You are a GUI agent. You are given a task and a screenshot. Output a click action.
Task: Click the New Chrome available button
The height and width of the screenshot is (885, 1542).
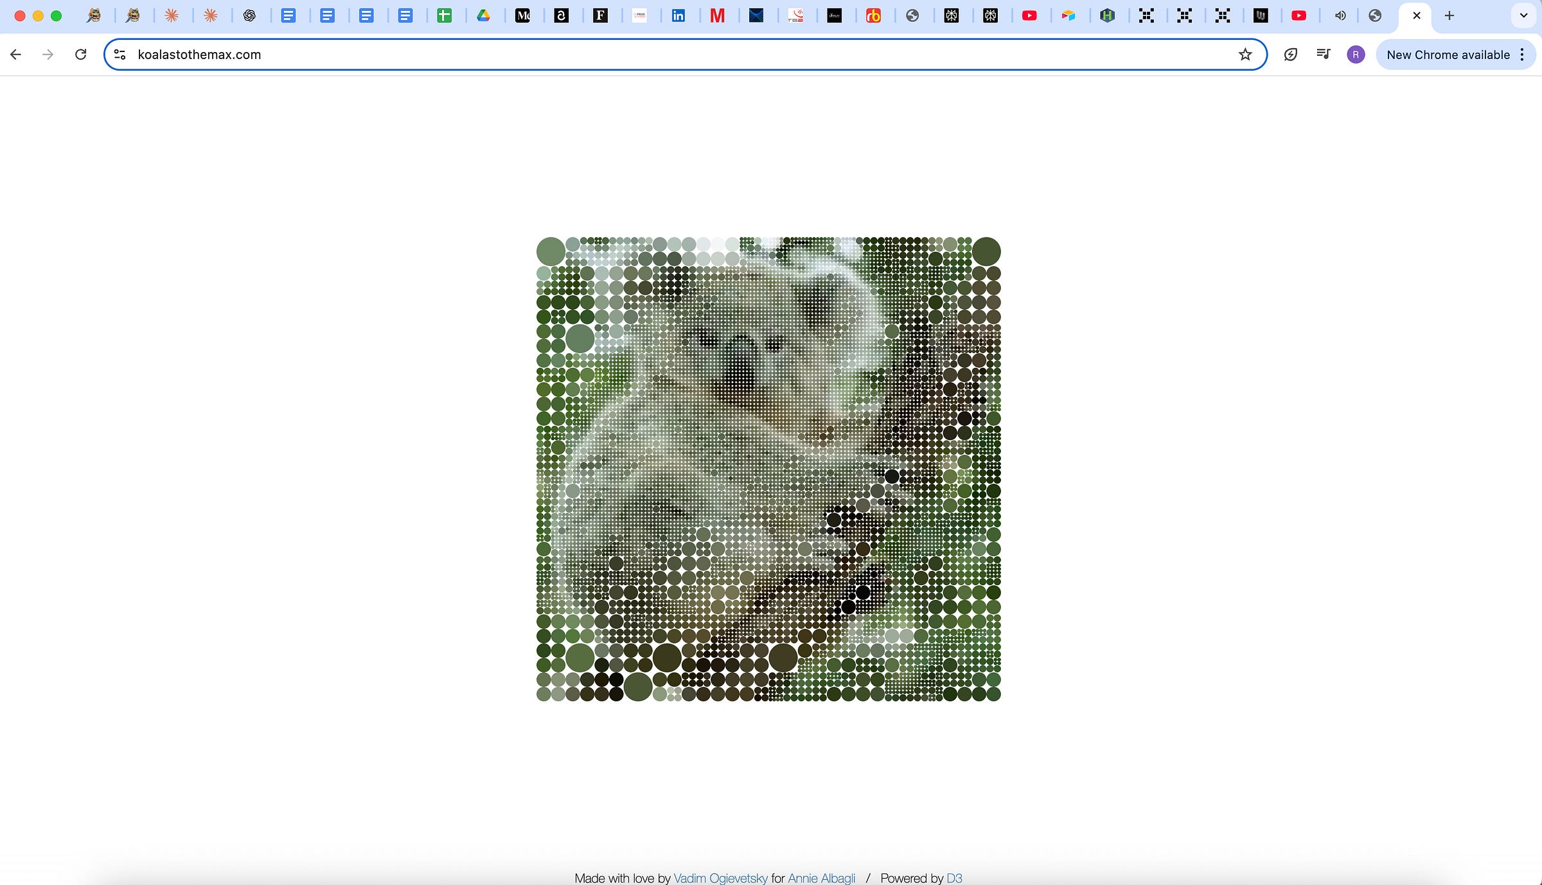click(1448, 55)
